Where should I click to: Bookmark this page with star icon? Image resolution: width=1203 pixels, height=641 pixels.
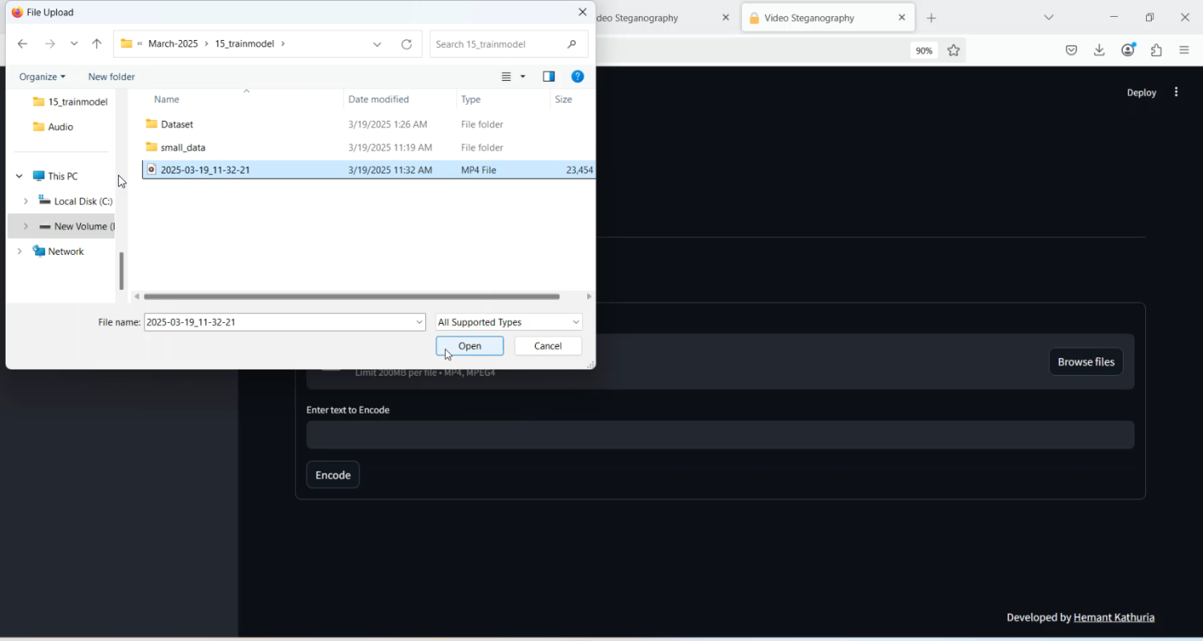[x=954, y=50]
